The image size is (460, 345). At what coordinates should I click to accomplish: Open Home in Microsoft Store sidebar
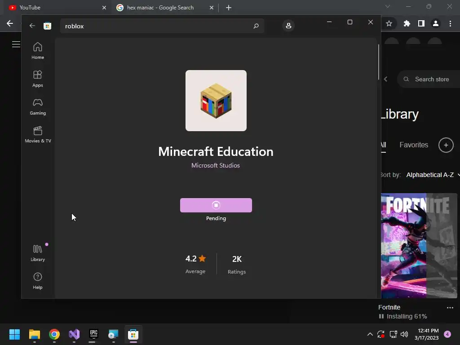38,51
